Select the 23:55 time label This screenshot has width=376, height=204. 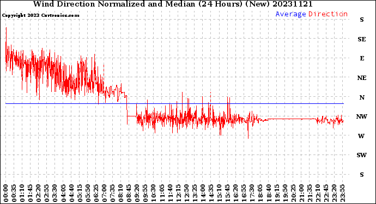(x=343, y=194)
